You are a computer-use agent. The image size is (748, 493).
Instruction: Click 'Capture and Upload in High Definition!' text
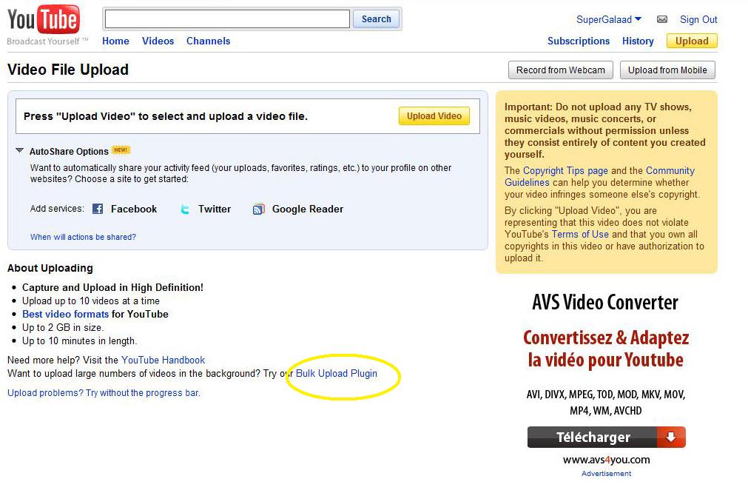tap(112, 287)
